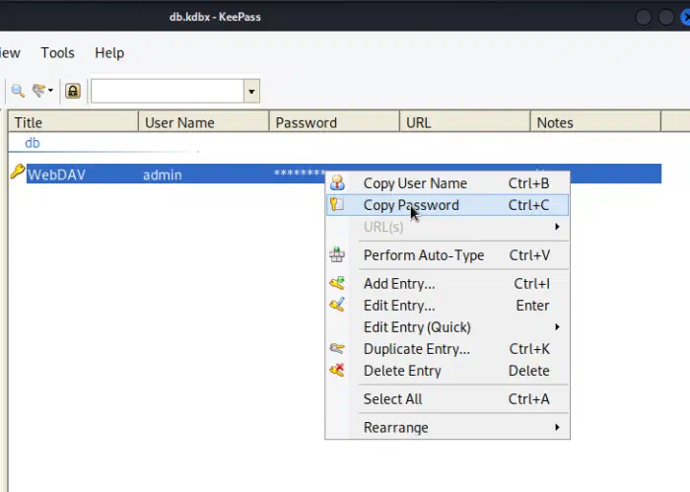
Task: Select the WebDAV entry title
Action: pos(56,175)
